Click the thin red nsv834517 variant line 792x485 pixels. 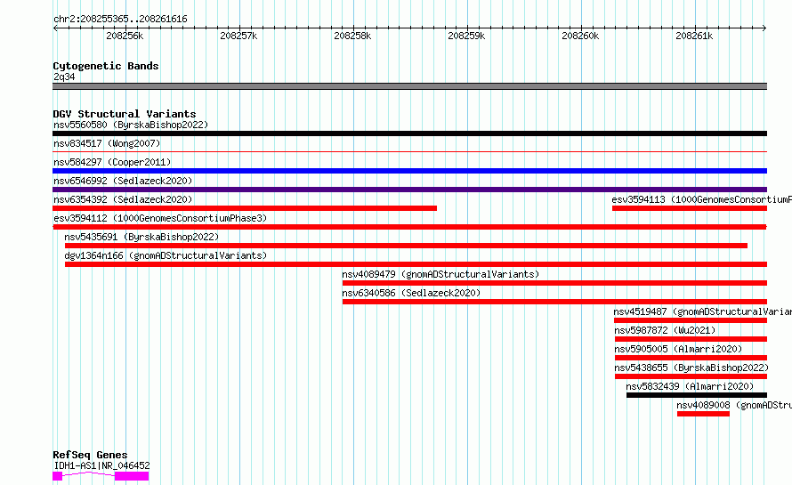point(409,151)
